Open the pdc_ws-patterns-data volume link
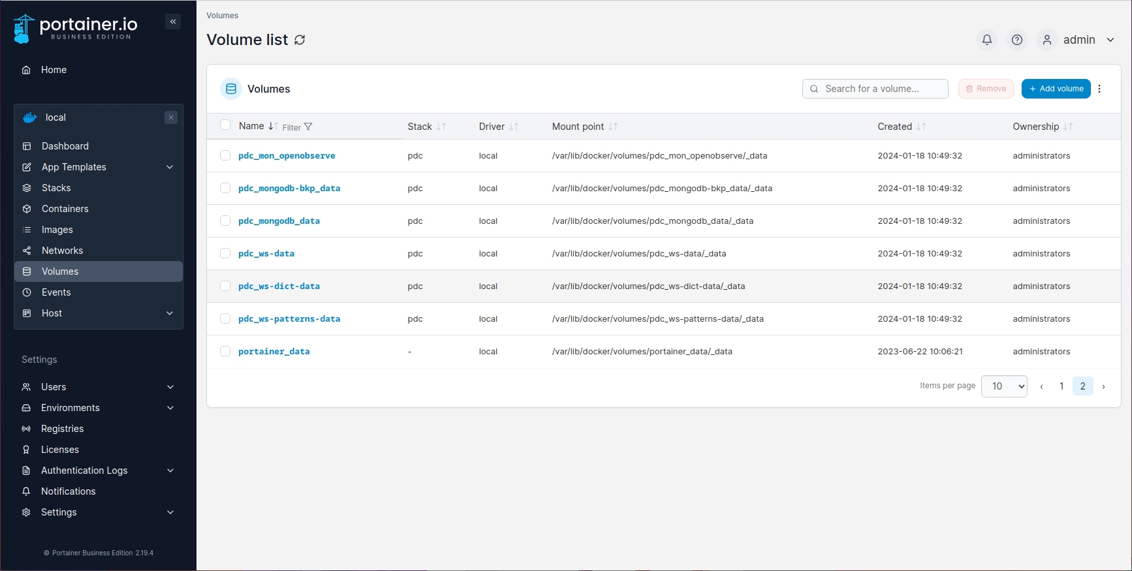Screen dimensions: 1132x571 pyautogui.click(x=289, y=318)
